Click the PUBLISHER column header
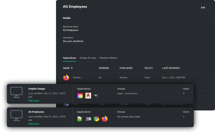The height and width of the screenshot is (134, 215). tap(126, 68)
